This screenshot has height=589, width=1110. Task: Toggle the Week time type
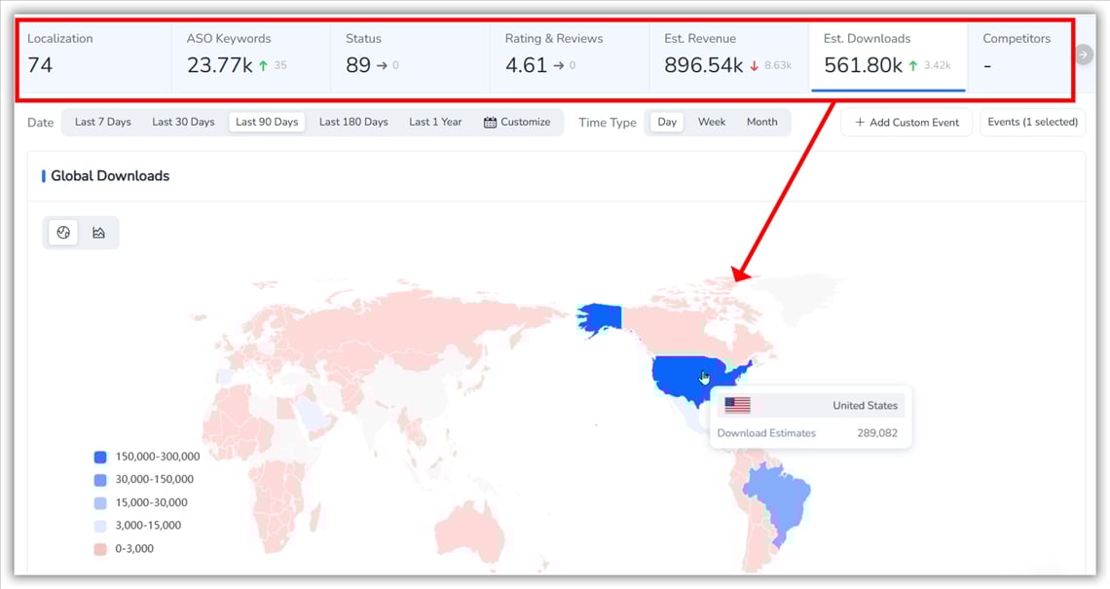click(712, 123)
